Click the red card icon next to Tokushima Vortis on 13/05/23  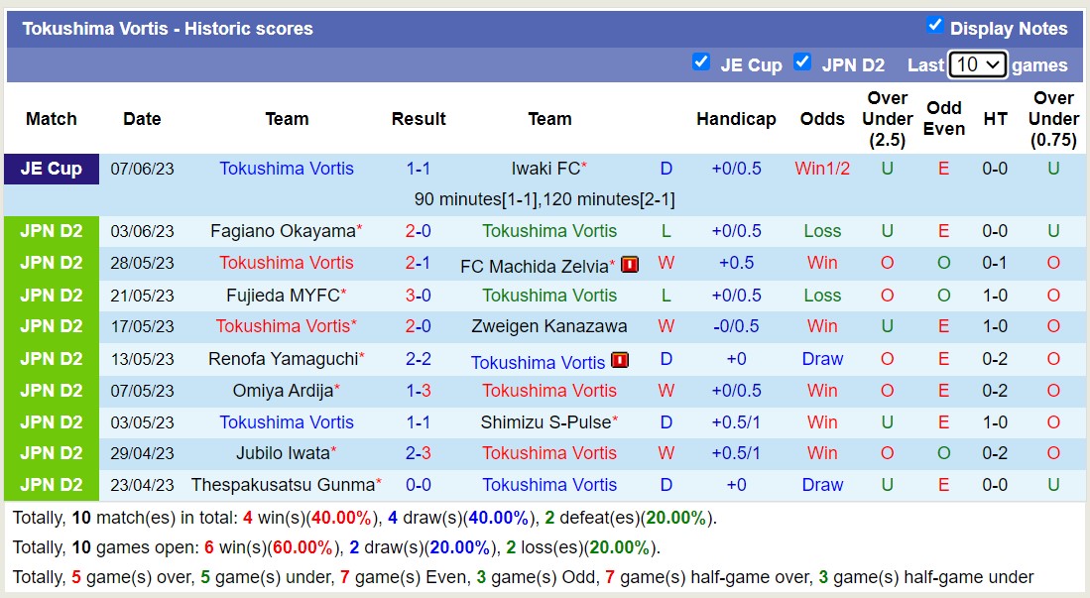(619, 360)
